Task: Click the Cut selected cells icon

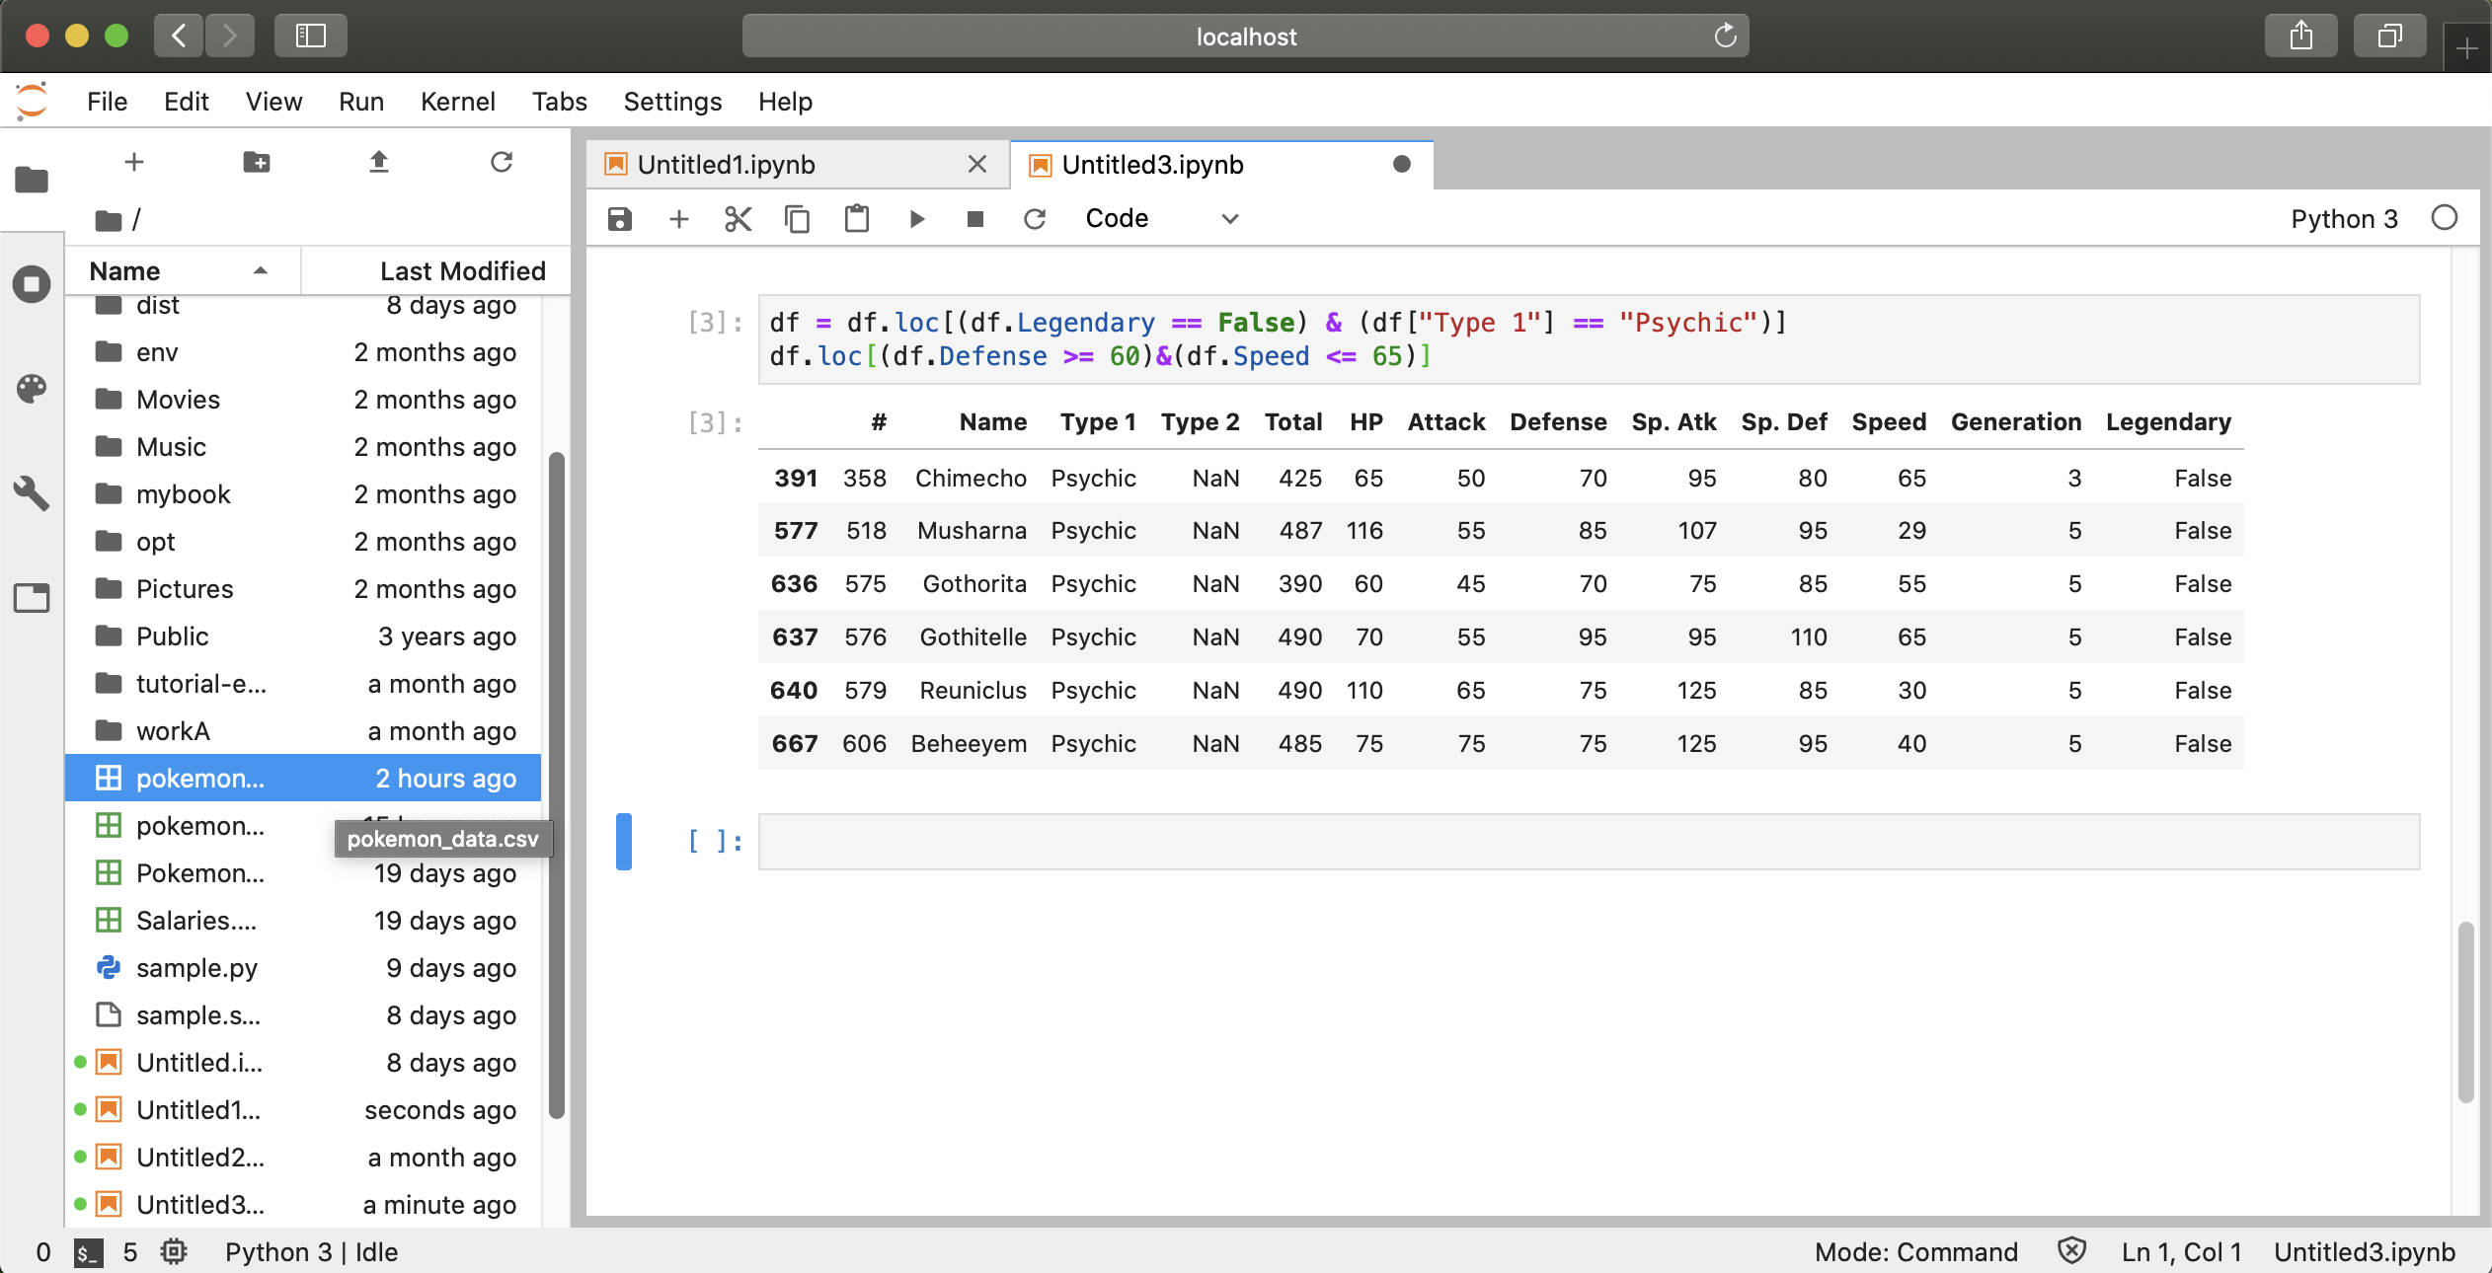Action: pos(738,217)
